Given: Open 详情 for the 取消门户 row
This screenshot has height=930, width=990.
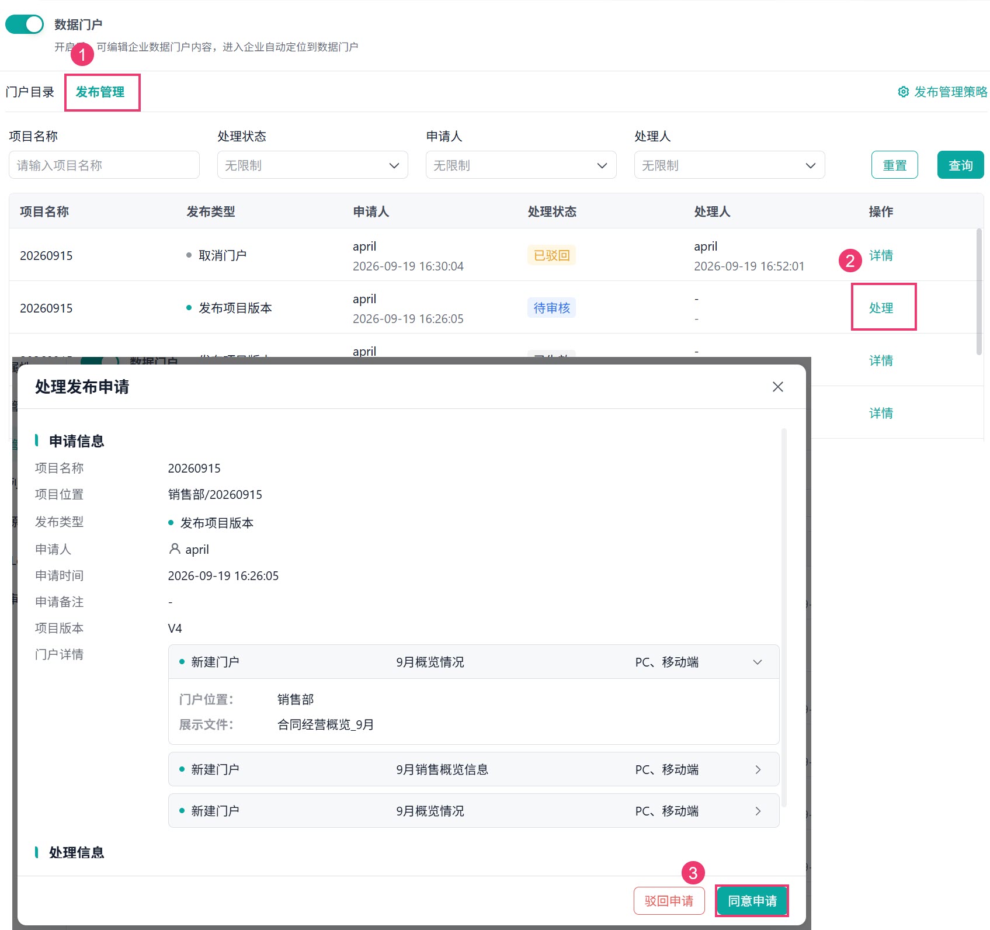Looking at the screenshot, I should 881,255.
